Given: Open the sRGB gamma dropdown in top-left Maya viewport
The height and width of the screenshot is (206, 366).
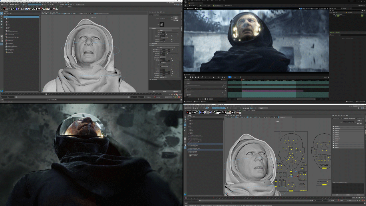Looking at the screenshot, I should (102, 13).
